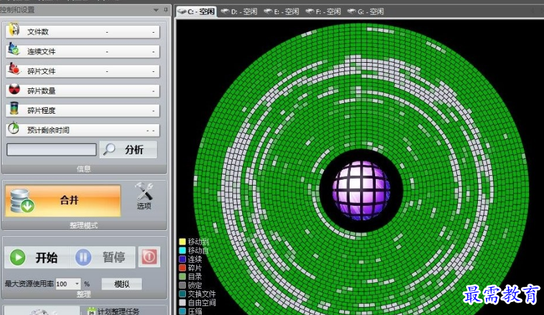Viewport: 544px width, 315px height.
Task: Click the analysis progress bar field
Action: [x=51, y=150]
